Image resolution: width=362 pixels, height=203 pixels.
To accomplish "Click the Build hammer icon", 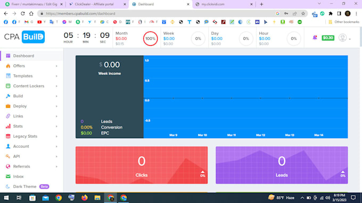I will (x=8, y=96).
